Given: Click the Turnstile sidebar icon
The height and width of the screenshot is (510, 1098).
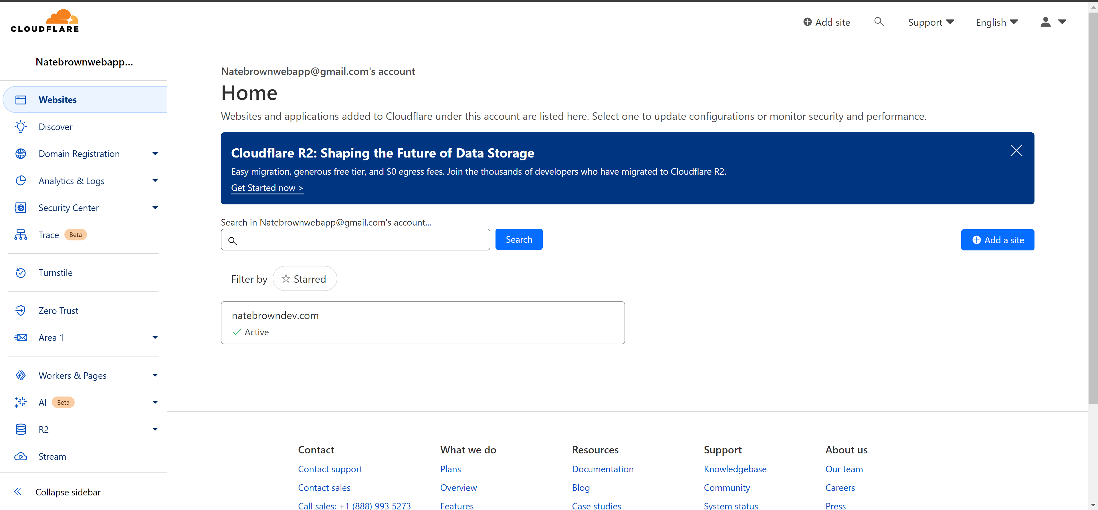Looking at the screenshot, I should (x=20, y=272).
